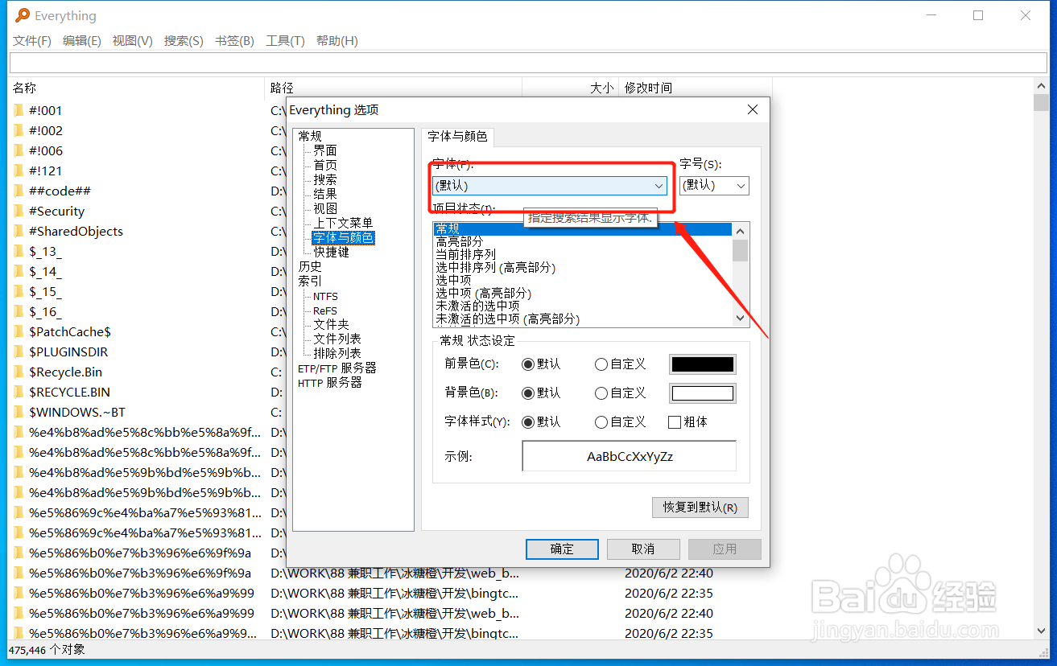Open the 字体 font dropdown

click(x=550, y=185)
